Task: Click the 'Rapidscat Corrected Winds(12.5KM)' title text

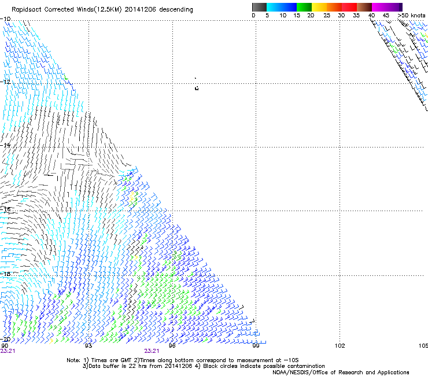Action: pyautogui.click(x=67, y=10)
